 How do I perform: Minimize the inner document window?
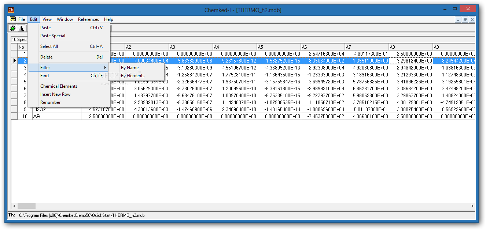click(x=458, y=20)
